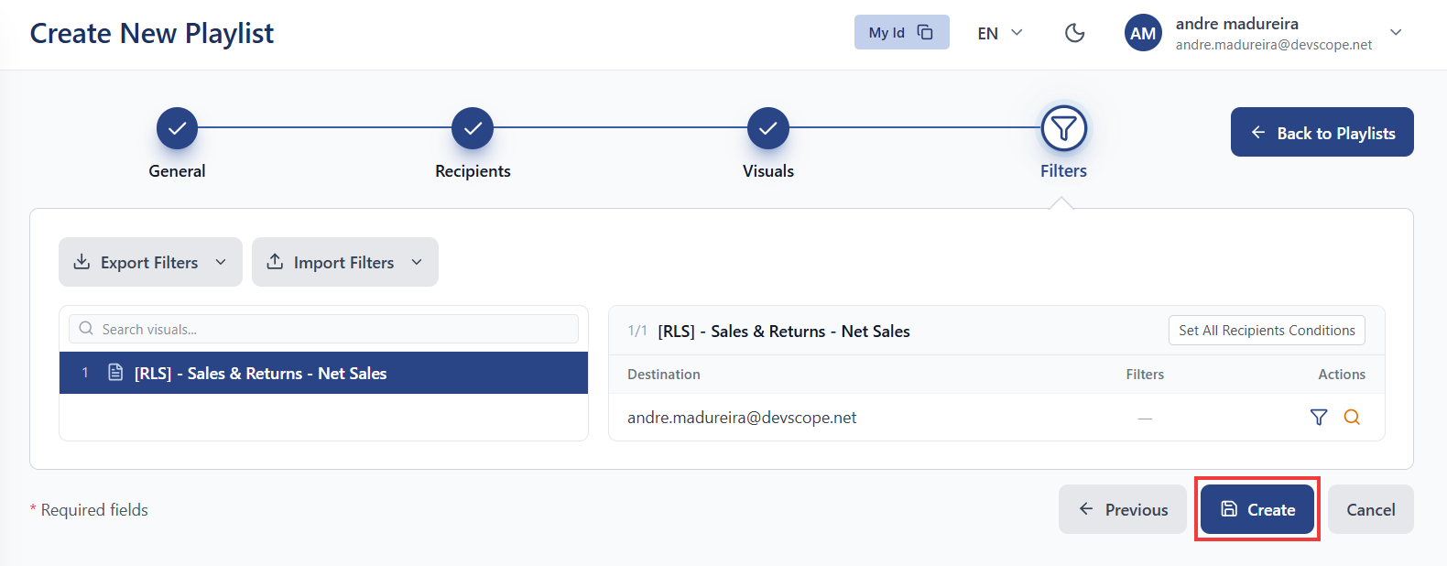Go back with the Previous button

[1123, 509]
